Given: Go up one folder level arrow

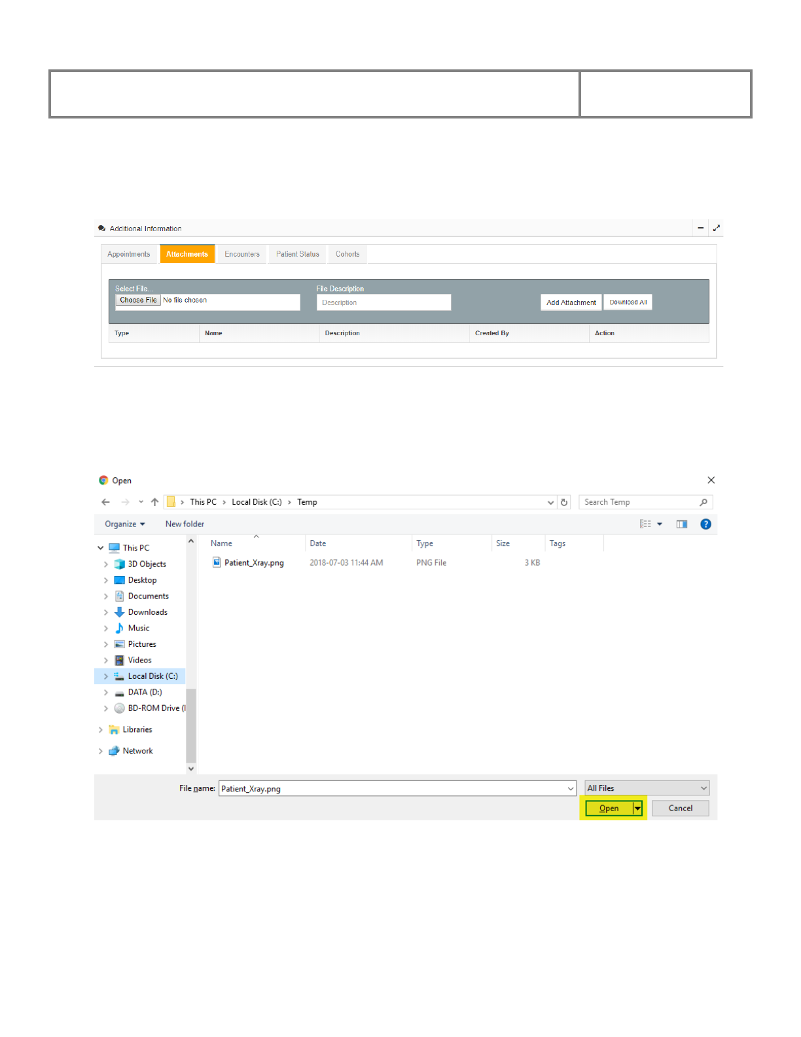Looking at the screenshot, I should point(154,502).
